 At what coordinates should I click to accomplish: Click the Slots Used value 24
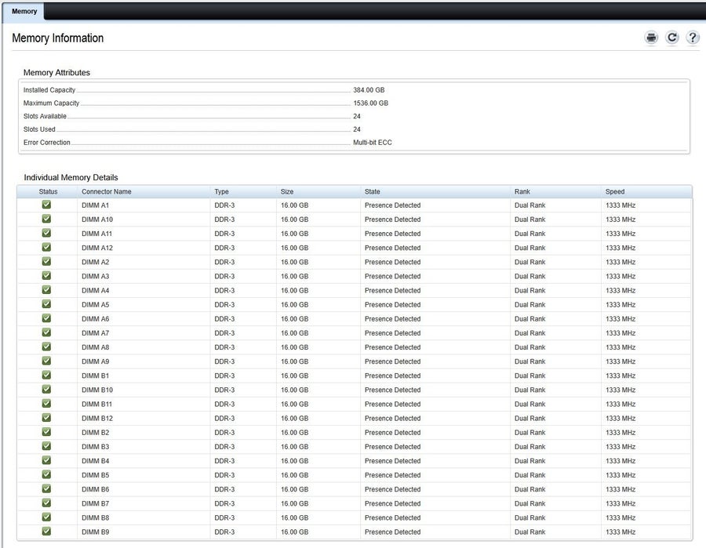[357, 129]
